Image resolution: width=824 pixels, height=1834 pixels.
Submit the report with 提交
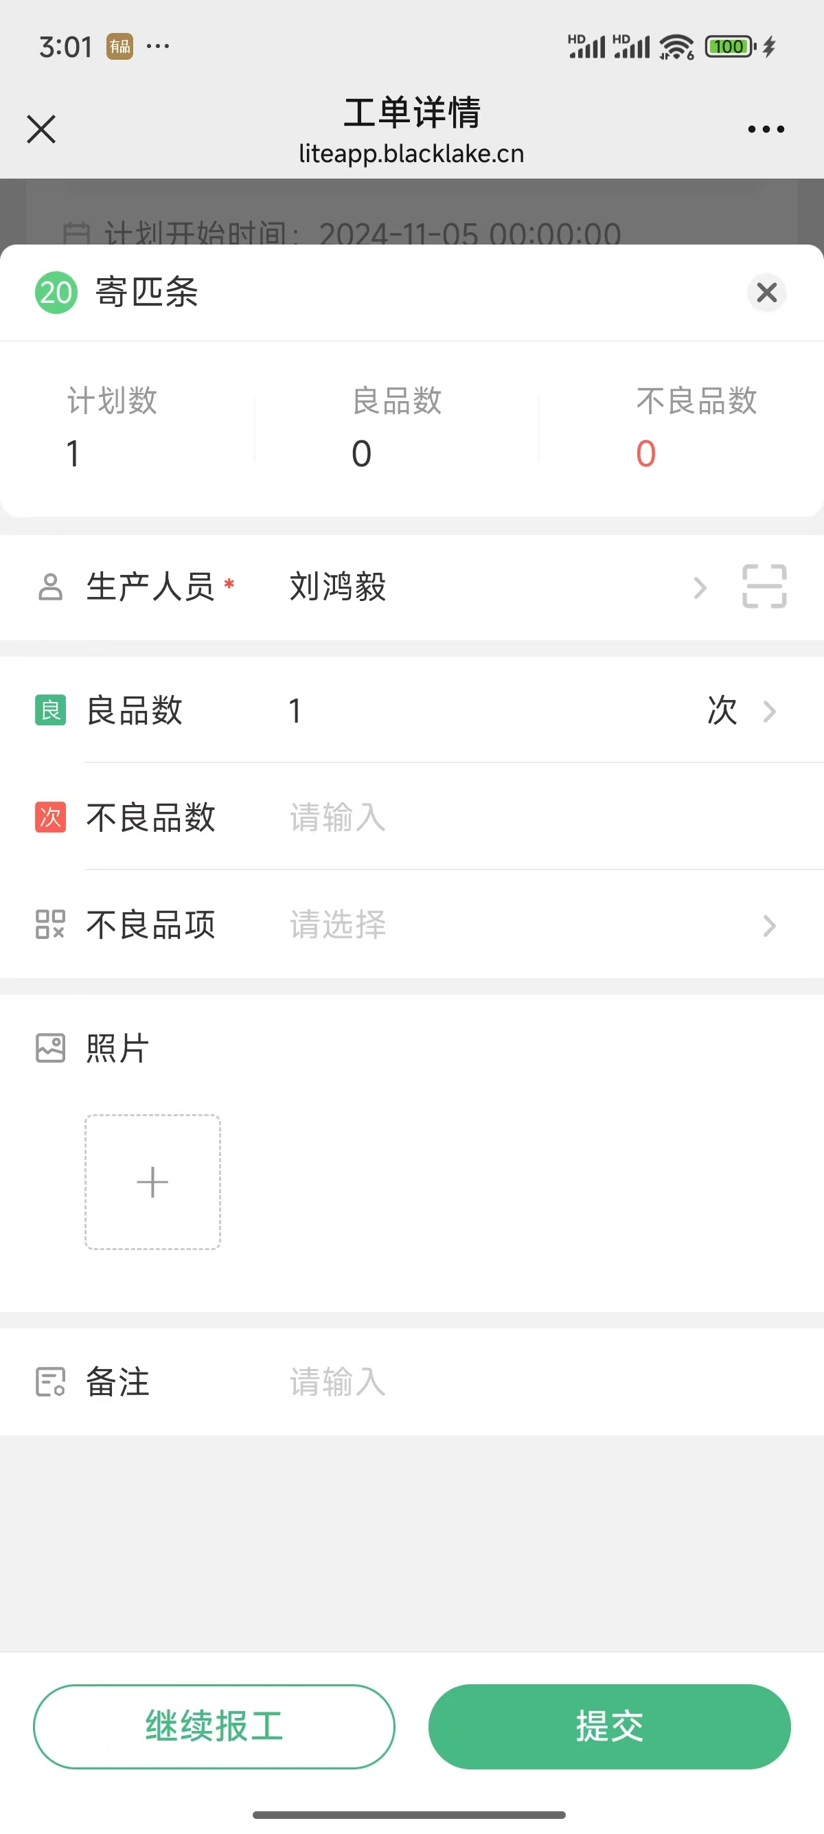click(609, 1725)
